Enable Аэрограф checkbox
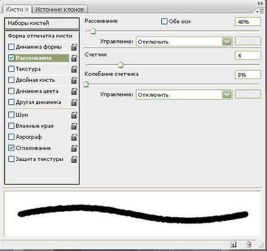 pos(11,137)
